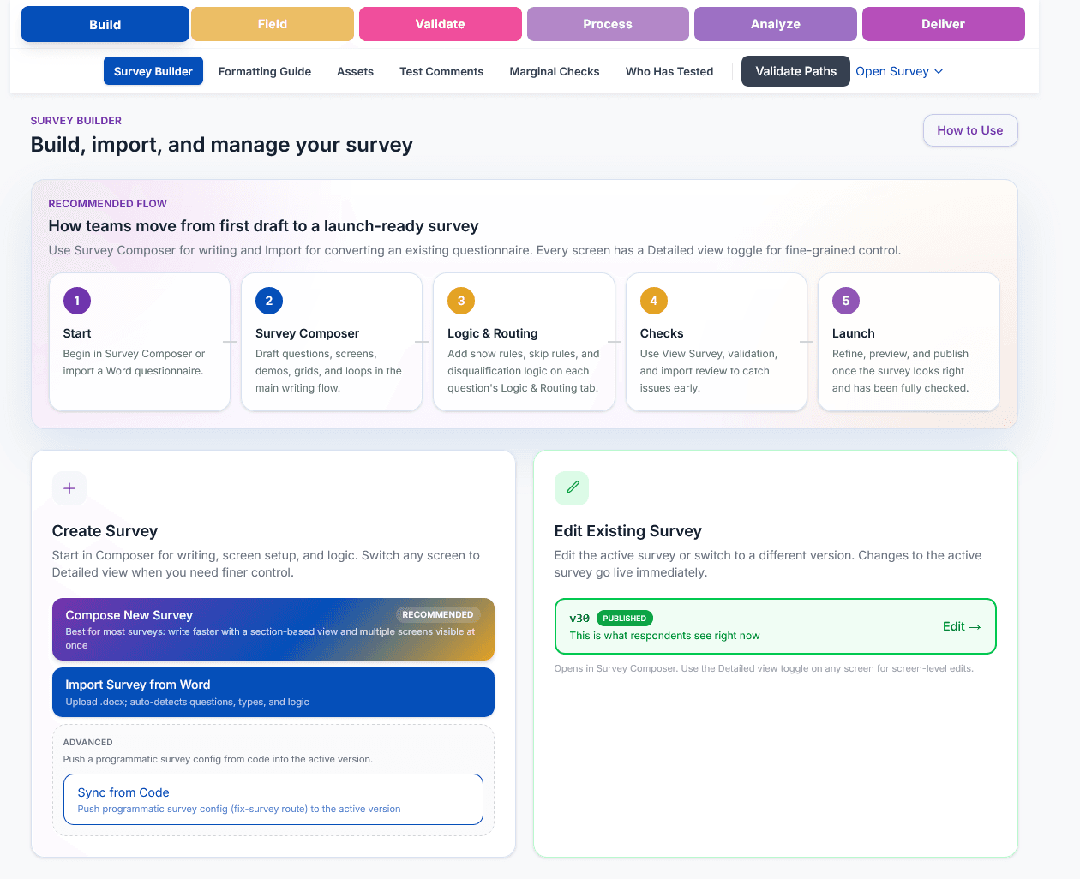Click the step 2 Survey Composer circle
1080x879 pixels.
[269, 301]
